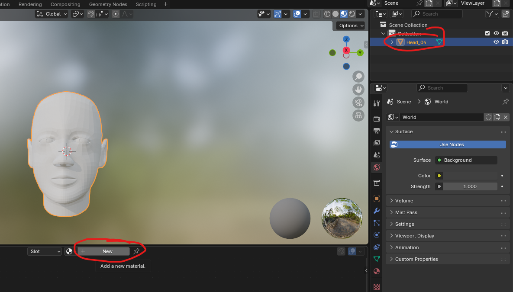Collapse the Surface panel
Screen dimensions: 513x292
click(x=448, y=132)
